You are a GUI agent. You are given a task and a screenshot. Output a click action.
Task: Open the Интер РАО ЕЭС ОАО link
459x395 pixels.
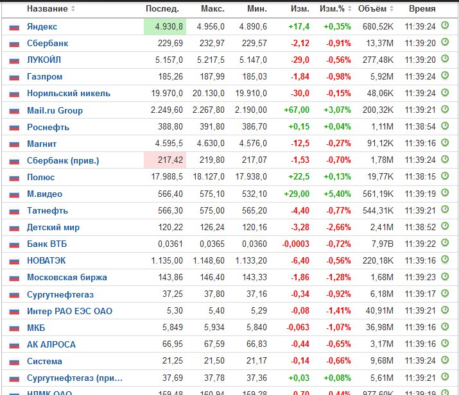click(x=69, y=311)
